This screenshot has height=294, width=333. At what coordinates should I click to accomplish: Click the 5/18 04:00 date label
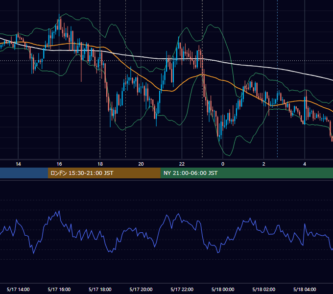click(305, 289)
